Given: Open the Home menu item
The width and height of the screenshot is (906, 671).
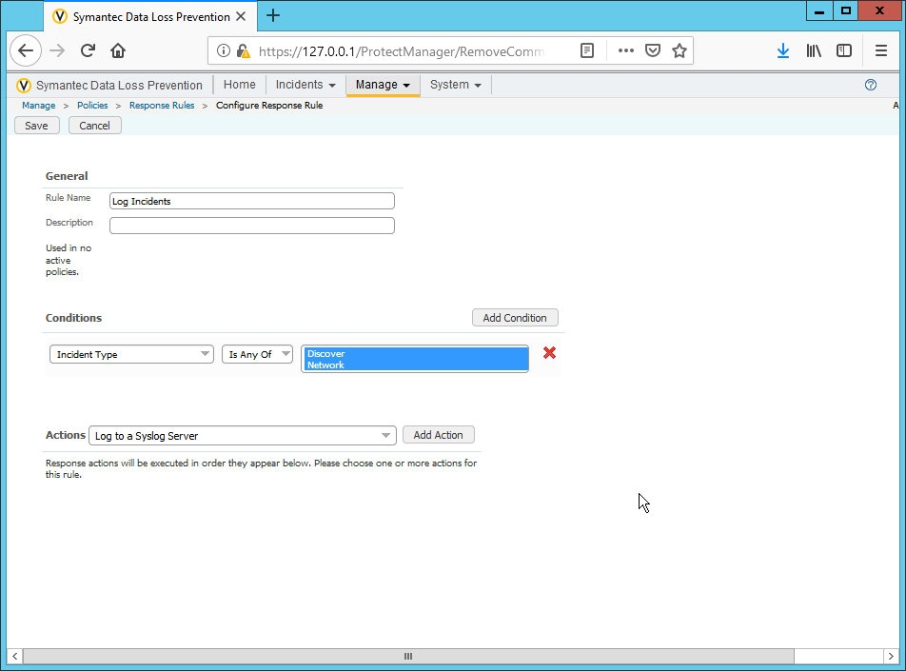Looking at the screenshot, I should pos(239,85).
